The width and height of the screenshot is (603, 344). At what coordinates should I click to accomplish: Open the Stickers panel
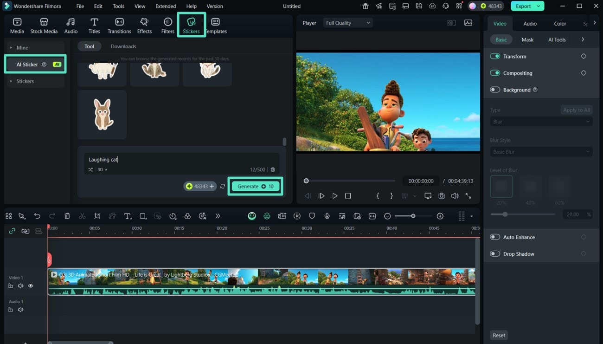click(191, 26)
